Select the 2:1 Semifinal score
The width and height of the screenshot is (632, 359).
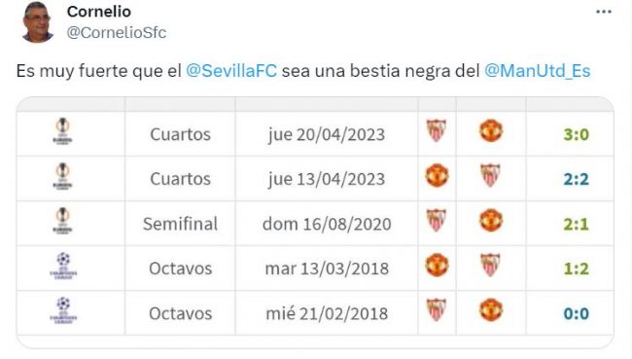[x=576, y=224]
